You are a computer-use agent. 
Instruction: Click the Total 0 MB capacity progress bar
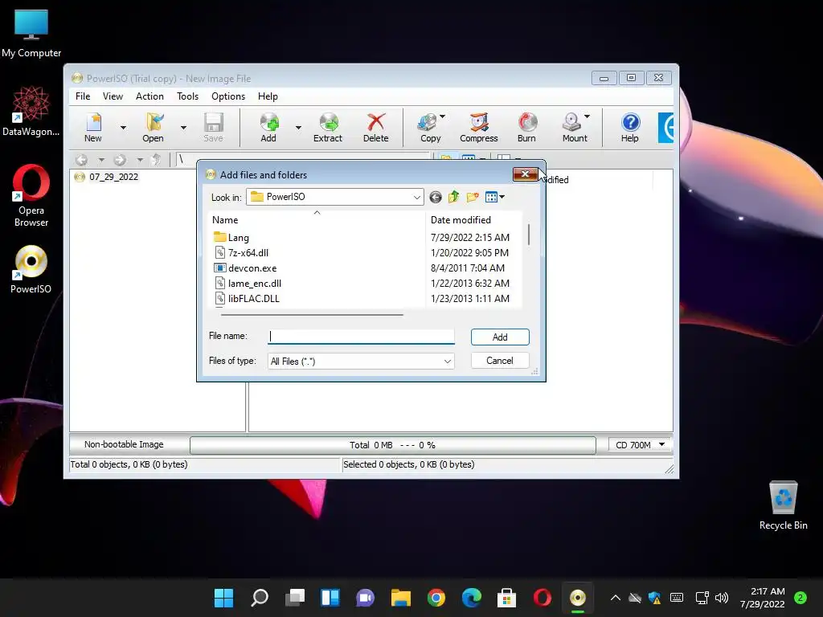(392, 445)
